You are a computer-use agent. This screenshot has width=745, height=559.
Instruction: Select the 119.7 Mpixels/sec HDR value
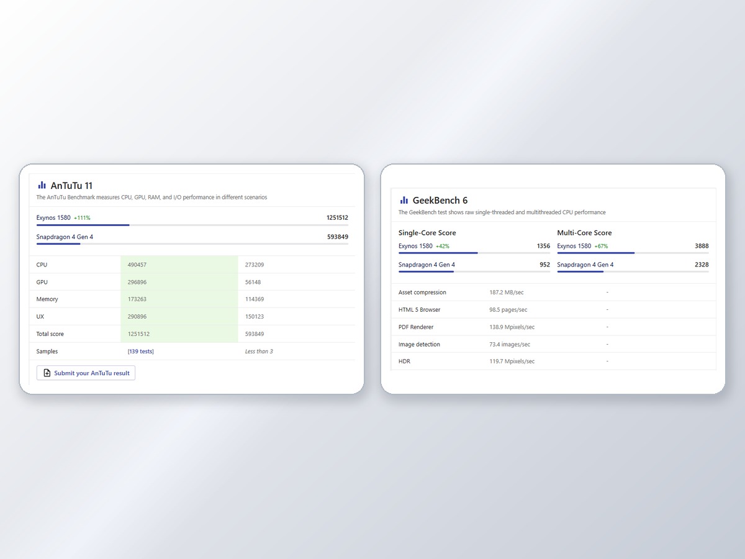(x=512, y=361)
